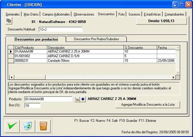Click the grid's horizontal scrollbar right arrow

point(173,77)
